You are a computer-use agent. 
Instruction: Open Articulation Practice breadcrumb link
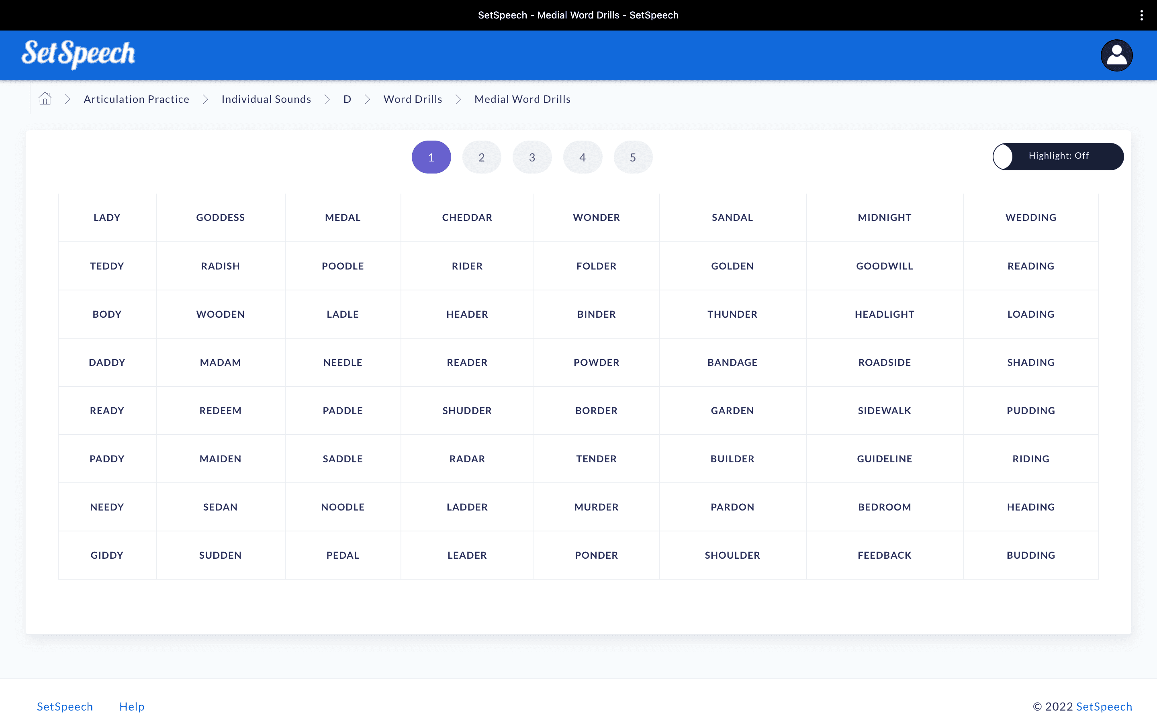(136, 99)
